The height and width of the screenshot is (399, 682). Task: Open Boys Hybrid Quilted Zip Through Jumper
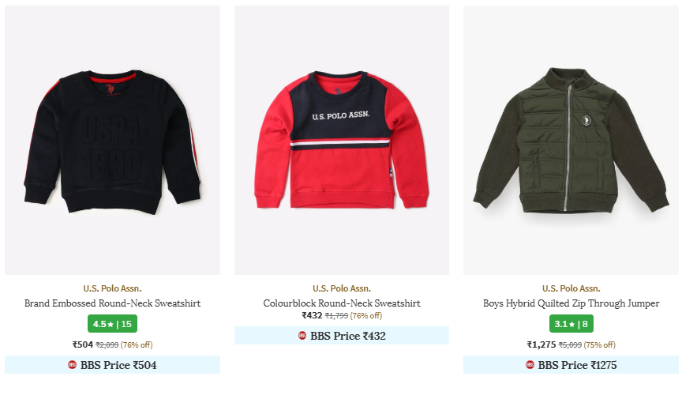[571, 303]
